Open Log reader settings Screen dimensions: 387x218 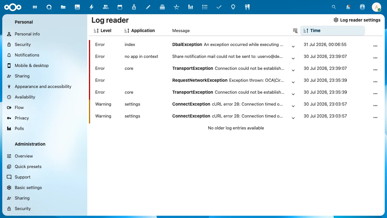pyautogui.click(x=357, y=20)
